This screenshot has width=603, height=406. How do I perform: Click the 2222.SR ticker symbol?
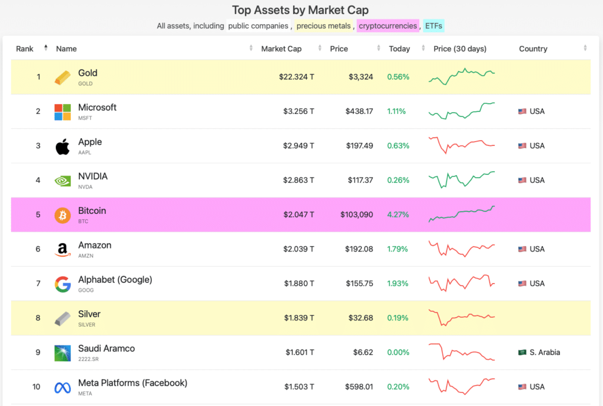(x=88, y=359)
